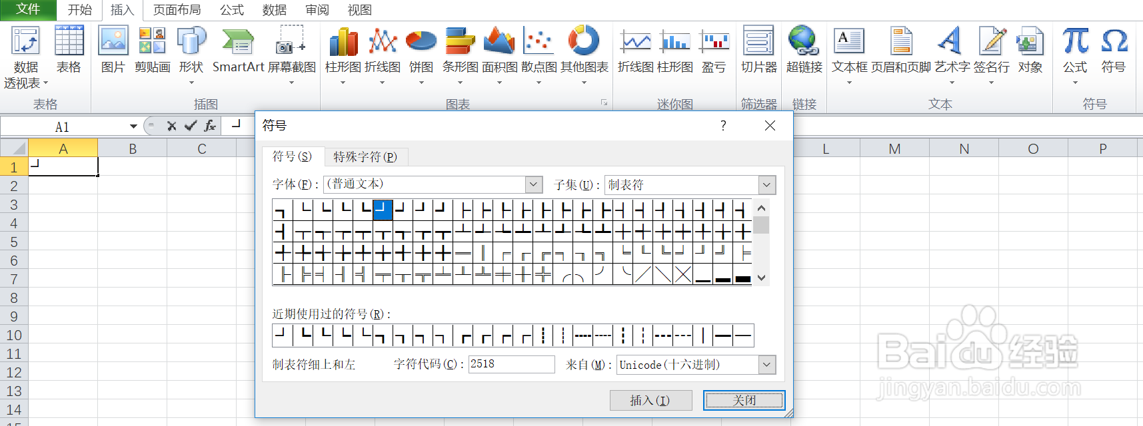Switch to the Review (审阅) tab
Screen dimensions: 1143x426
click(317, 10)
